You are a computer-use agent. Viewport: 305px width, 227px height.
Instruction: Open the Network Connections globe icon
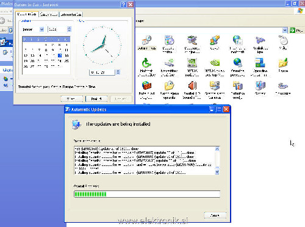[x=237, y=63]
